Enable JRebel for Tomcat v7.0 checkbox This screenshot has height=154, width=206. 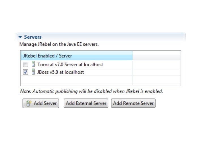25,64
